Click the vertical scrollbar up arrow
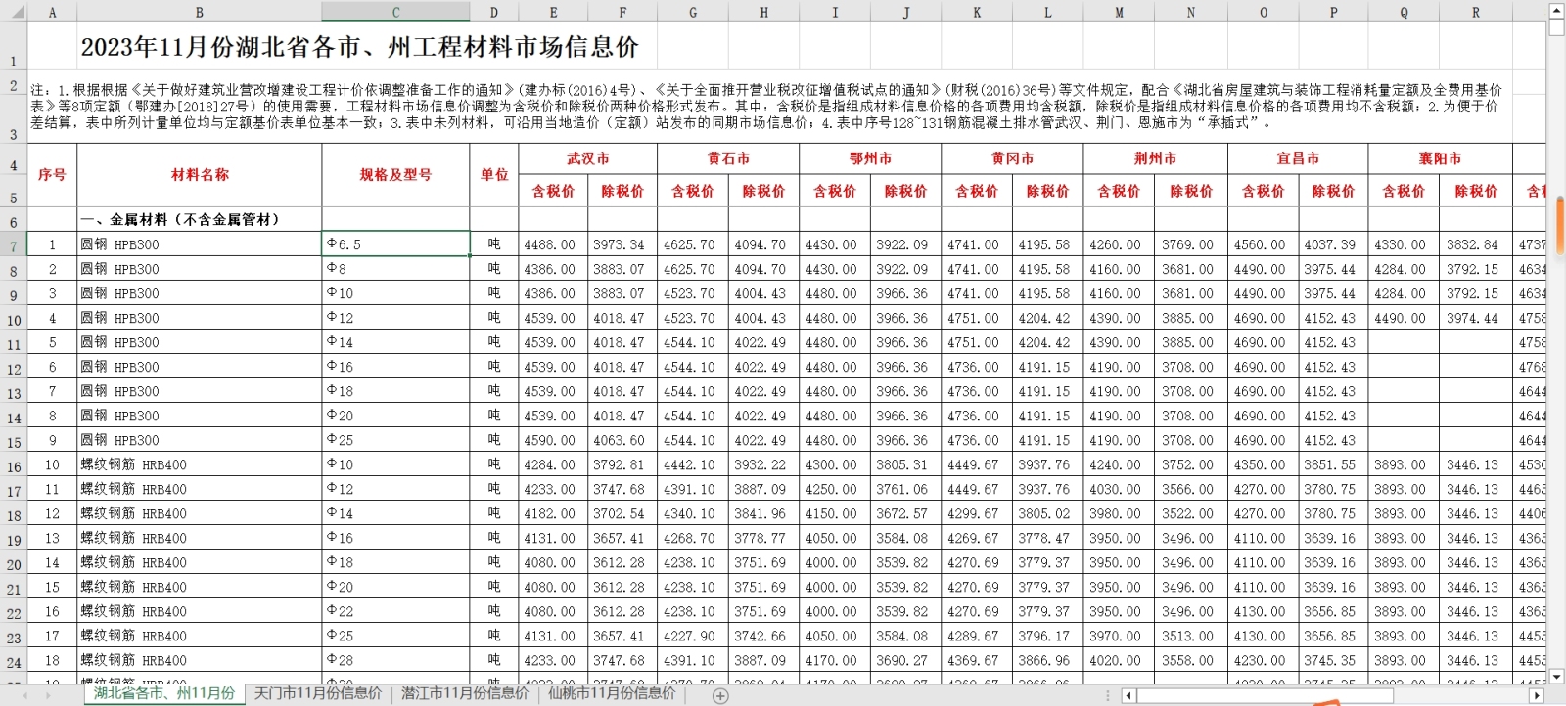This screenshot has height=706, width=1566. coord(1556,10)
